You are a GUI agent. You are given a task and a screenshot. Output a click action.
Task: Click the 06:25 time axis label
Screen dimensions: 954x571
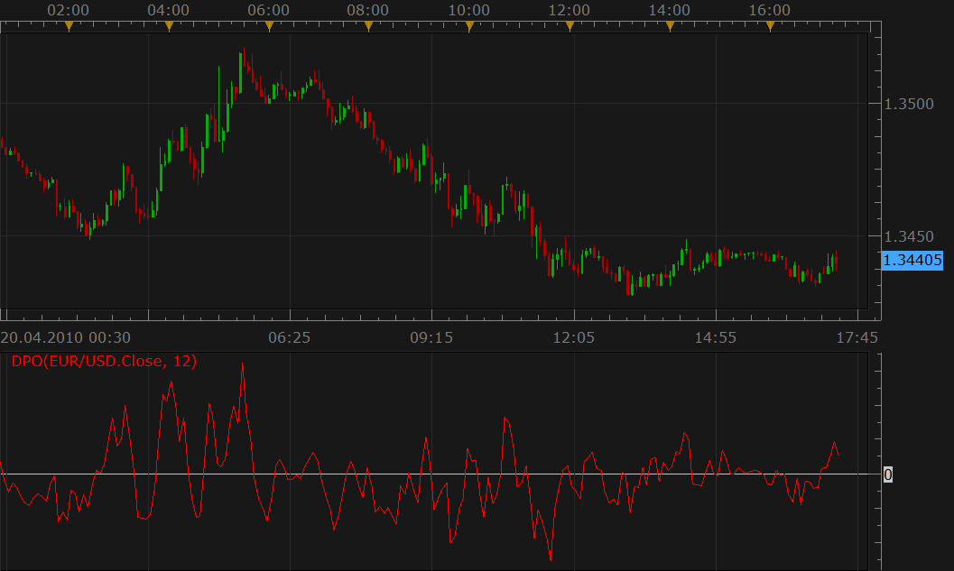290,337
